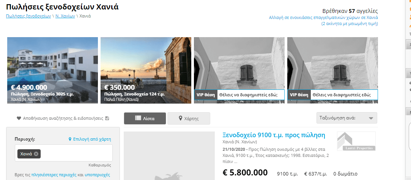Open Ξενοδοχείο 9100 τ.μ. προς πώληση listing
Viewport: 411px width, 180px height.
click(x=274, y=135)
